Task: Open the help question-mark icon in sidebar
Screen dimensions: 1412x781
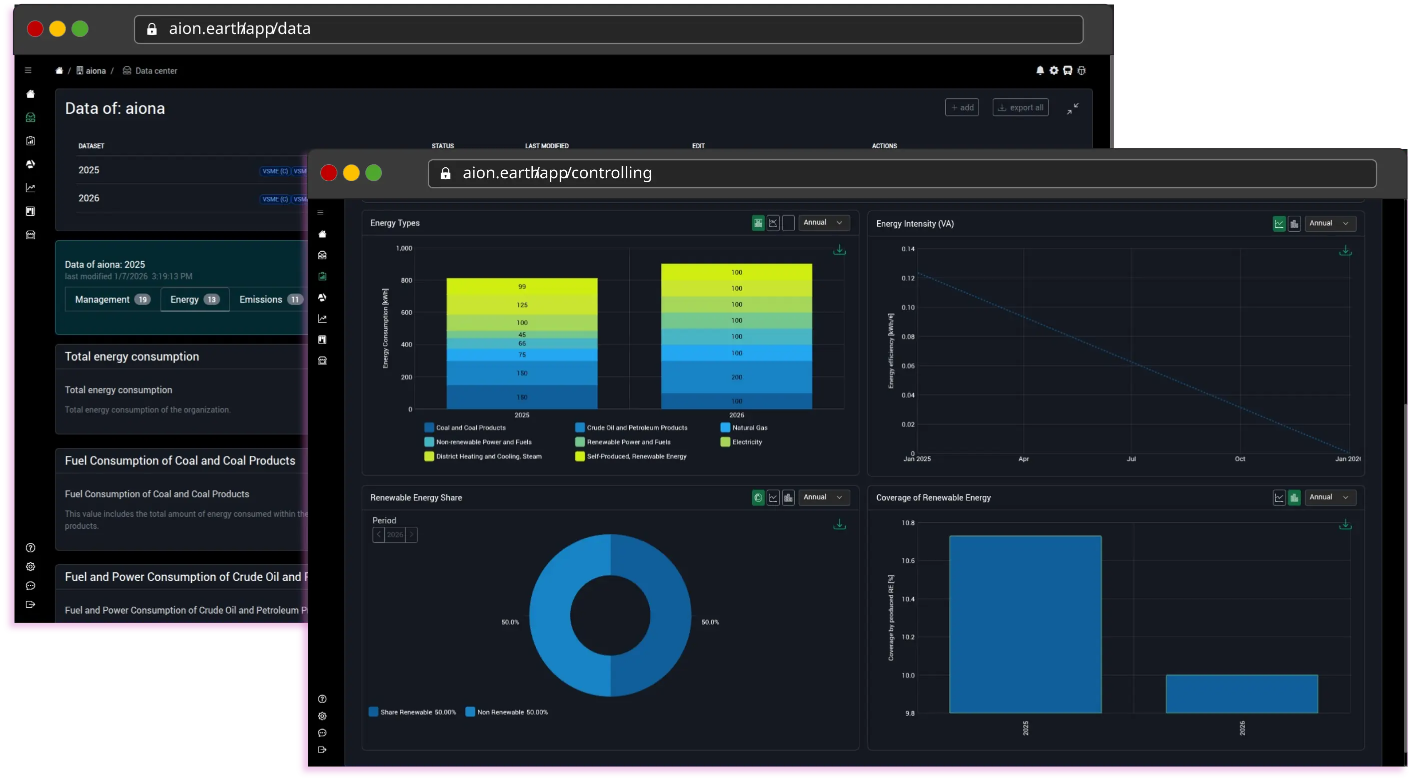Action: point(322,700)
